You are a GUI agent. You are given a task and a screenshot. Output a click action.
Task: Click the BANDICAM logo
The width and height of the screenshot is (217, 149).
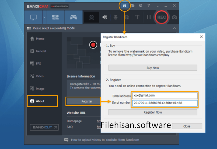click(37, 6)
